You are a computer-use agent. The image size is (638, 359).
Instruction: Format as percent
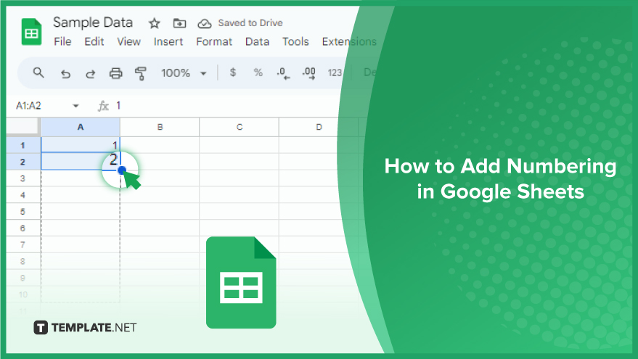(x=258, y=73)
